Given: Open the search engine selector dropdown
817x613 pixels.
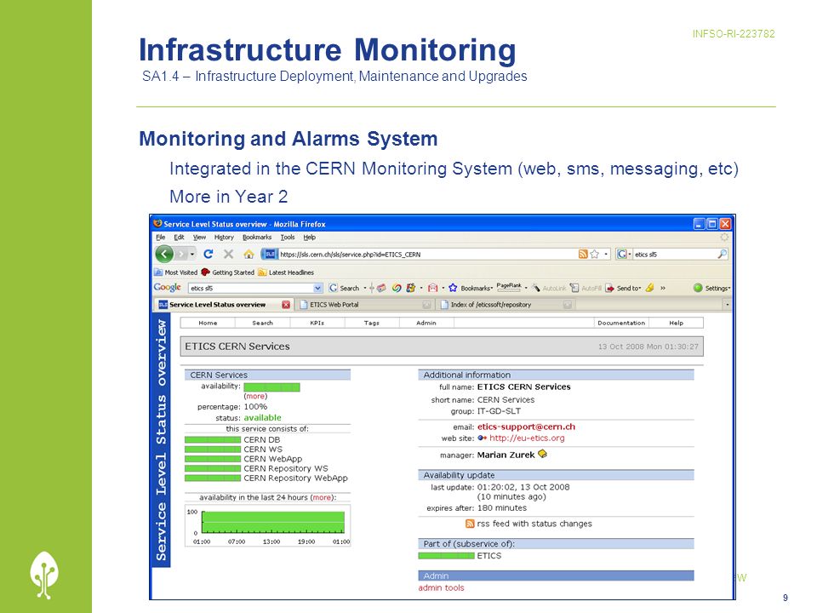Looking at the screenshot, I should [624, 255].
